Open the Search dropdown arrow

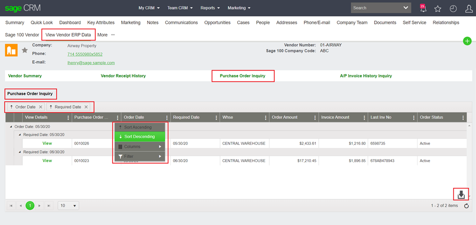[x=406, y=8]
